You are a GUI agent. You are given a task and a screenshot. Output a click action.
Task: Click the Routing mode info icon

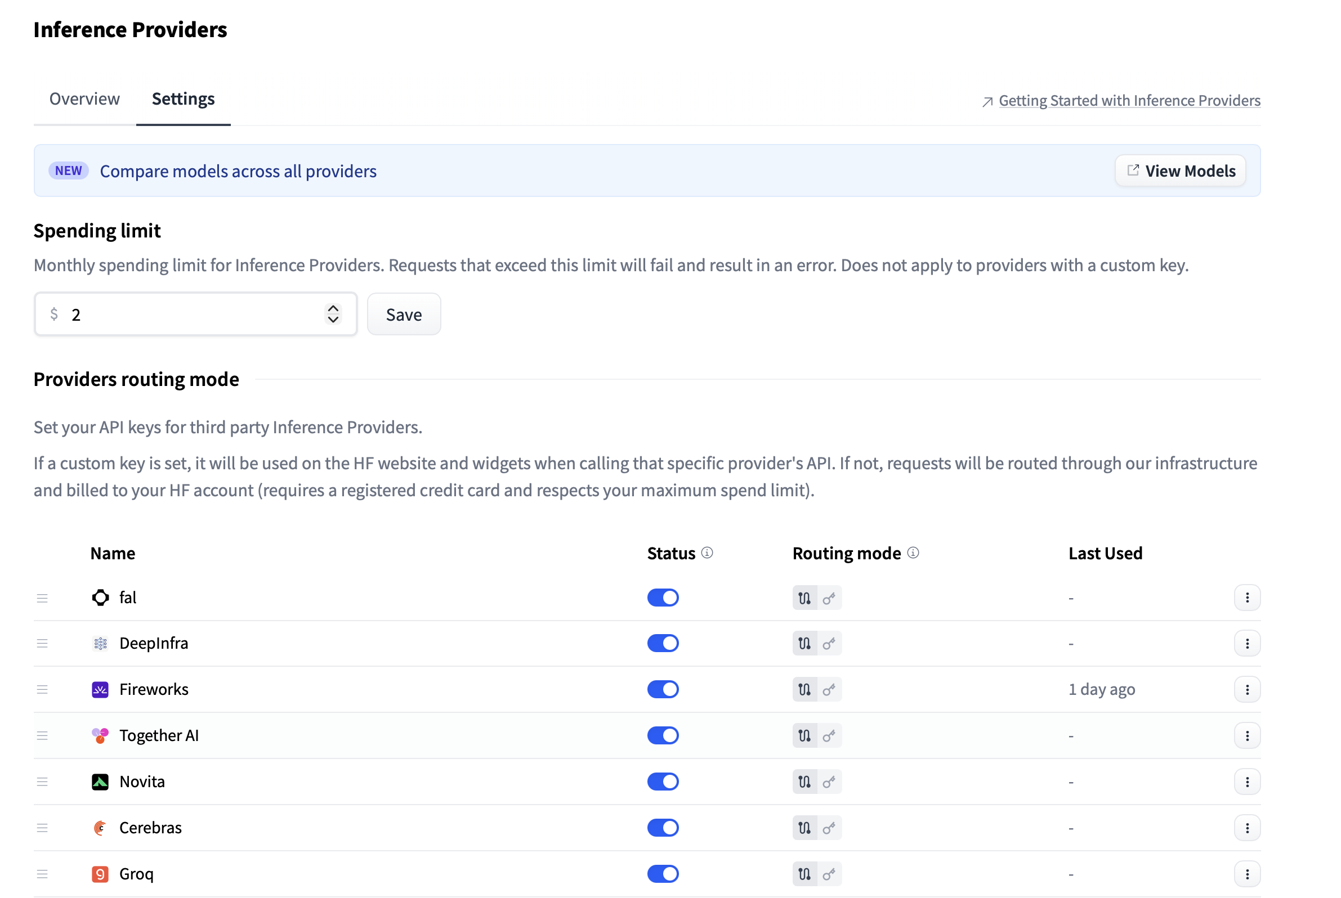914,553
